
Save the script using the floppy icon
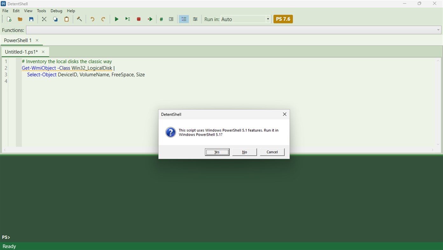[31, 19]
